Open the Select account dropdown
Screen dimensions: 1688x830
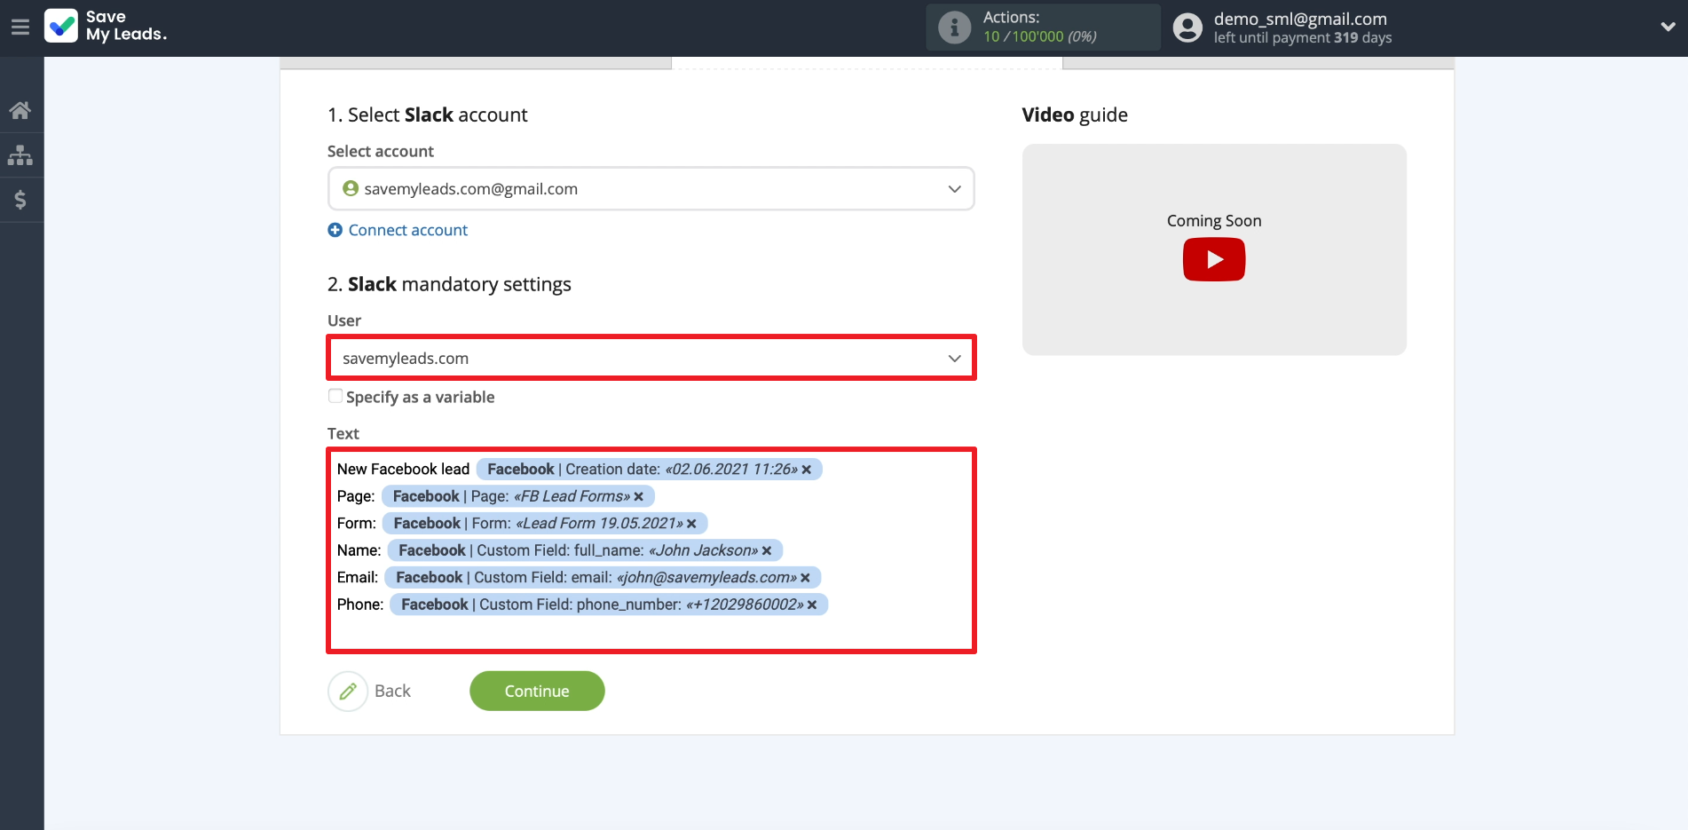point(651,189)
